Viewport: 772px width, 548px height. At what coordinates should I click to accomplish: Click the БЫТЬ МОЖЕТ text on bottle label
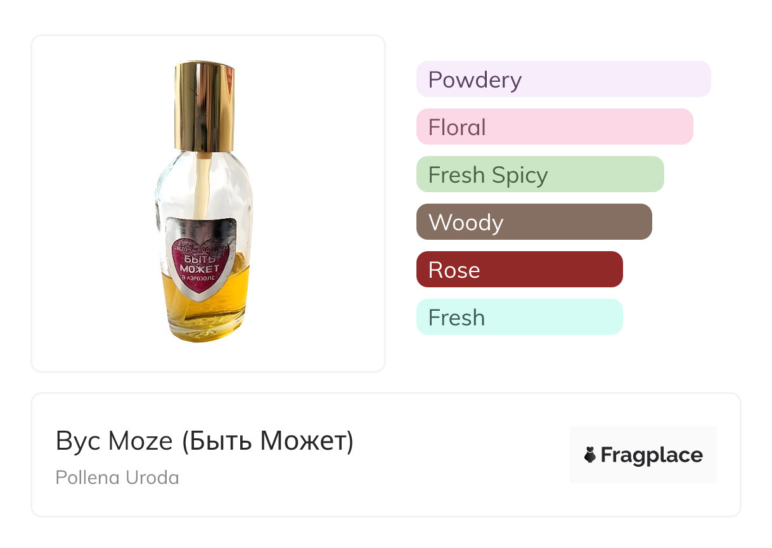click(202, 264)
